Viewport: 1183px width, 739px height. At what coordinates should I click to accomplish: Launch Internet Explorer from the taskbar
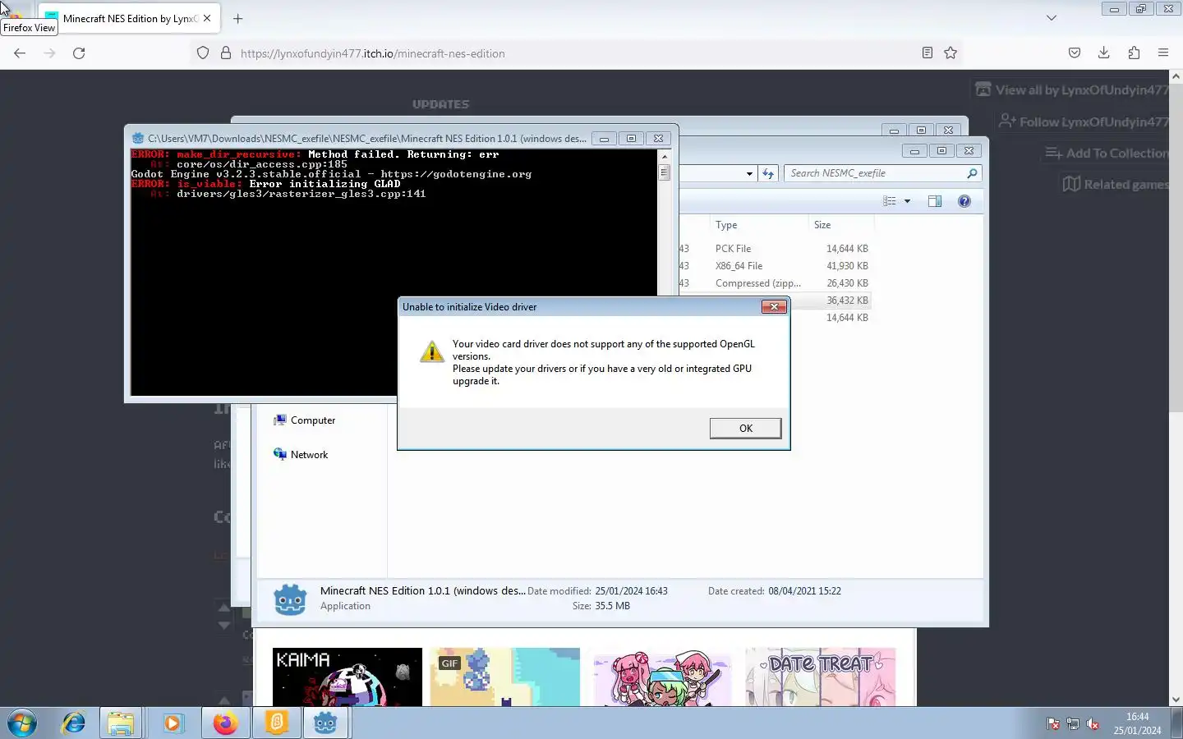pos(74,723)
